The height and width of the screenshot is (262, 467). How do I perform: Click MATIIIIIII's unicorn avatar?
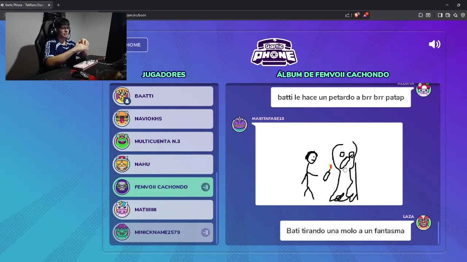(122, 210)
